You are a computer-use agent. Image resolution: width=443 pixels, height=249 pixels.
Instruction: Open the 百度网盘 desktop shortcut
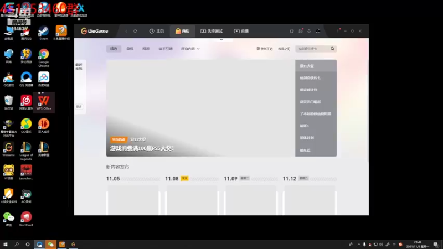tap(44, 79)
